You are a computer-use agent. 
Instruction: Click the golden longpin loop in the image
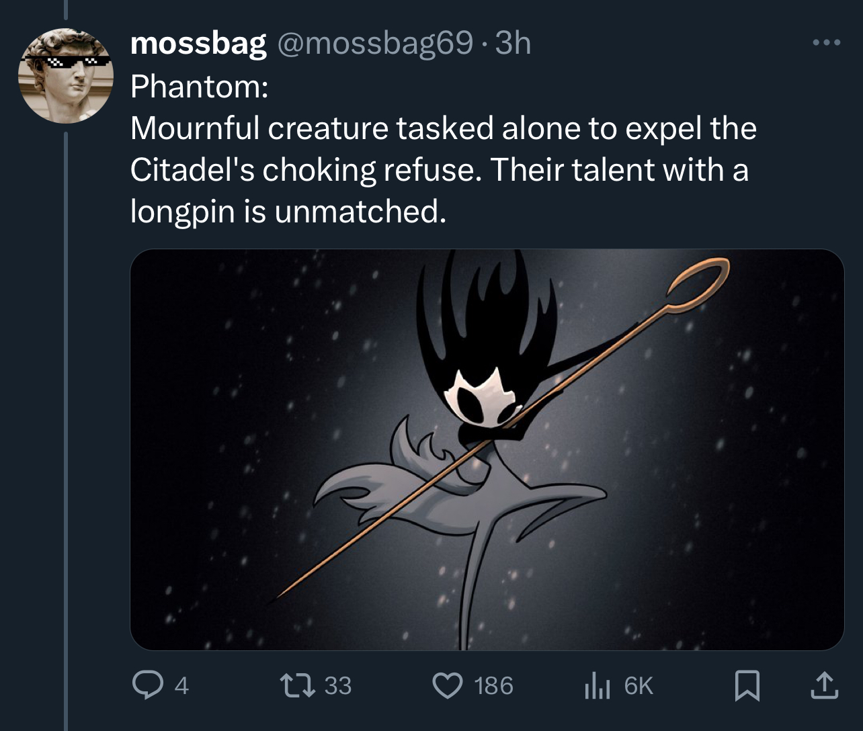pos(697,285)
